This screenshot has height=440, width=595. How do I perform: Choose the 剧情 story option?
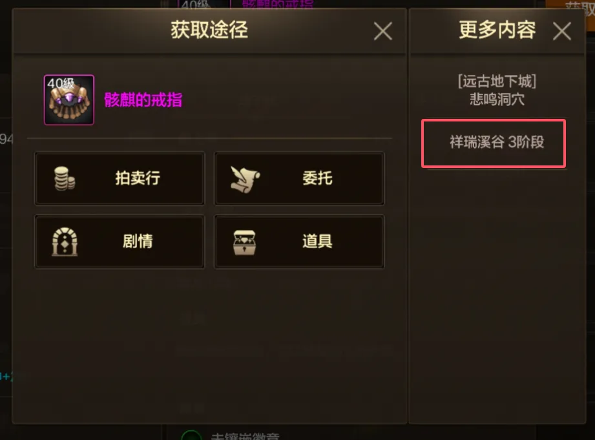120,242
